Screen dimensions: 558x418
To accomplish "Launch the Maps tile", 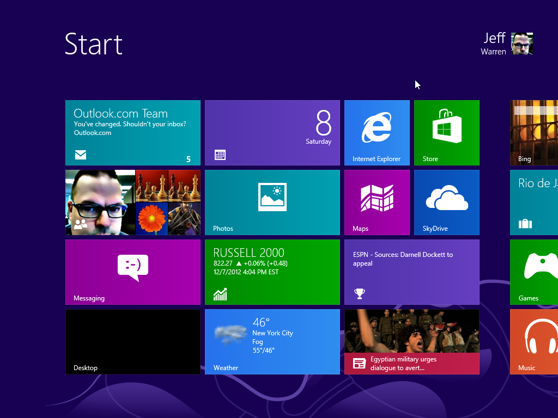I will point(377,202).
